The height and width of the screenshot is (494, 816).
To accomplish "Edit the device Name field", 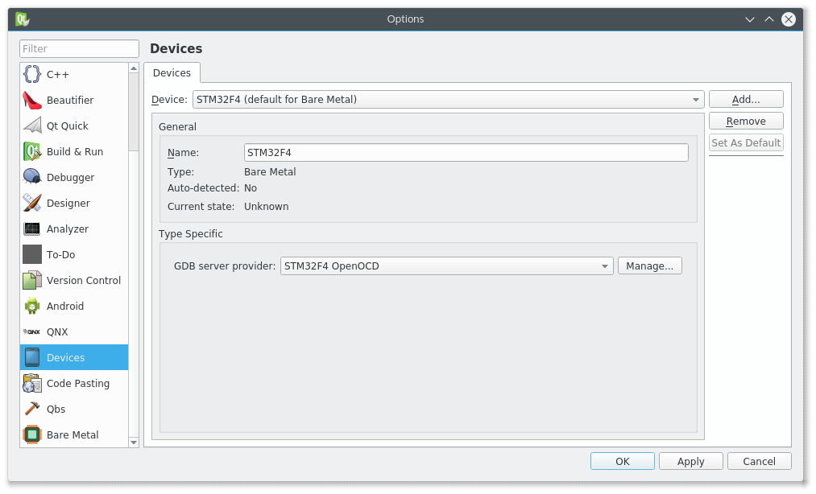I will point(466,152).
